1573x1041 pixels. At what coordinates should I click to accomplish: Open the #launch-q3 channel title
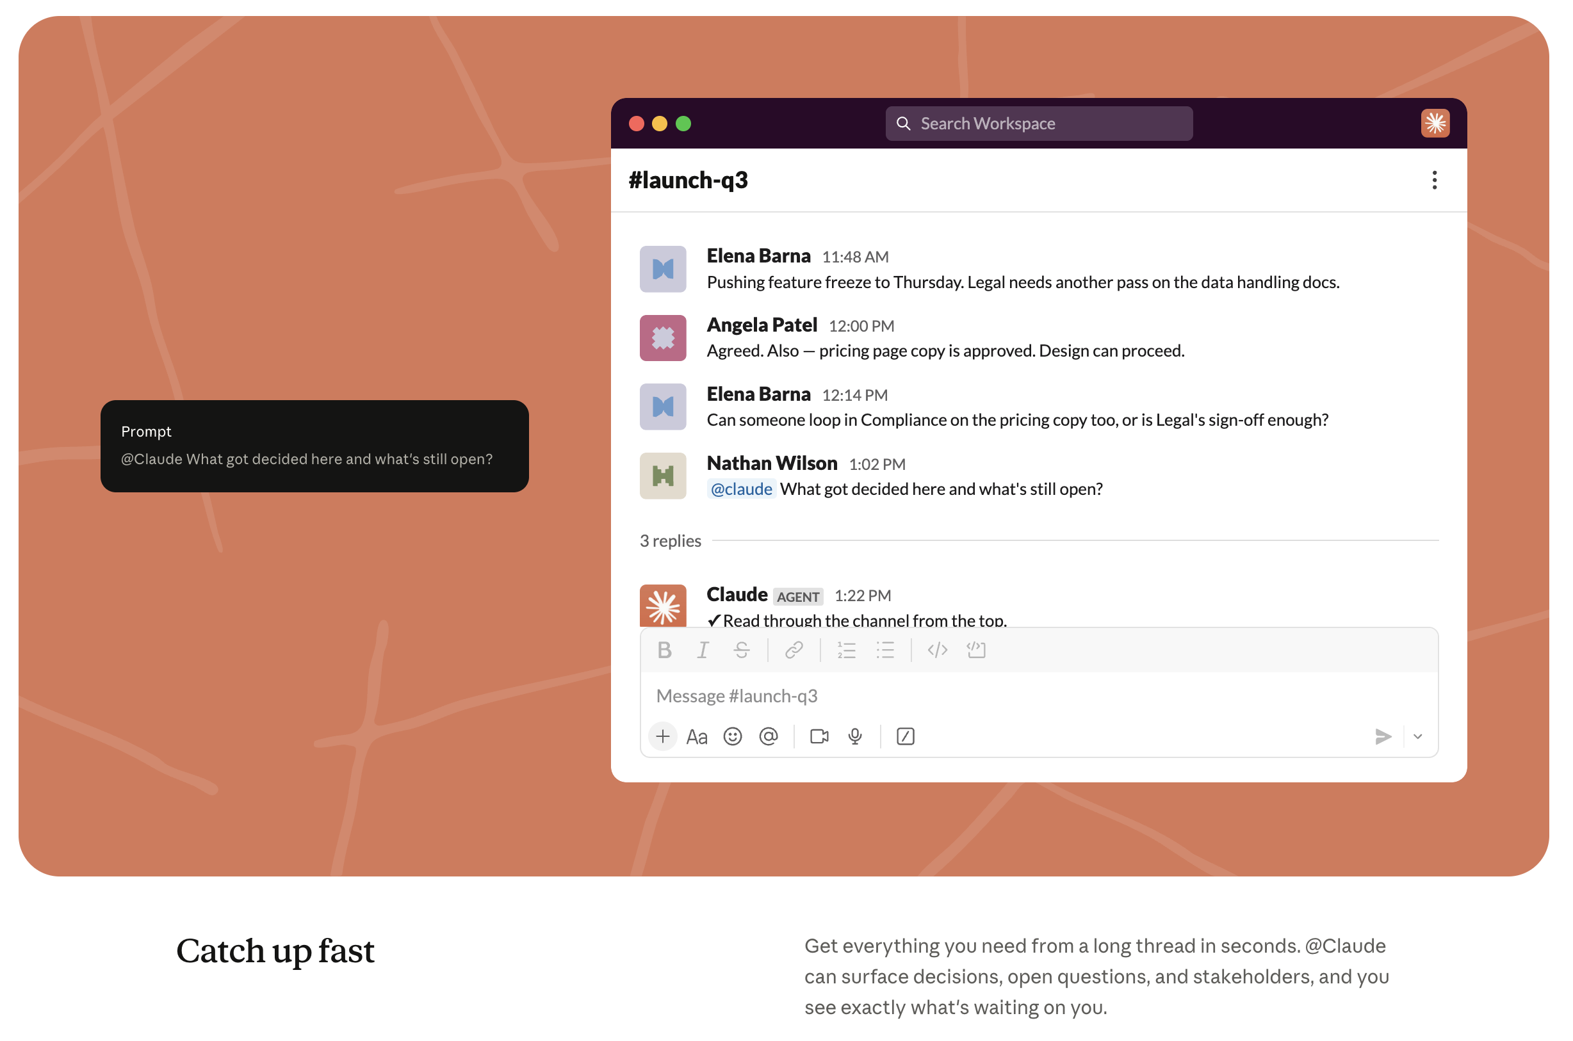(x=689, y=181)
